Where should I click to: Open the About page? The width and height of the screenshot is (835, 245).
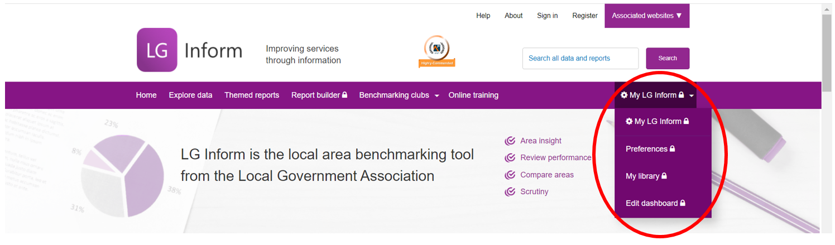pyautogui.click(x=514, y=16)
